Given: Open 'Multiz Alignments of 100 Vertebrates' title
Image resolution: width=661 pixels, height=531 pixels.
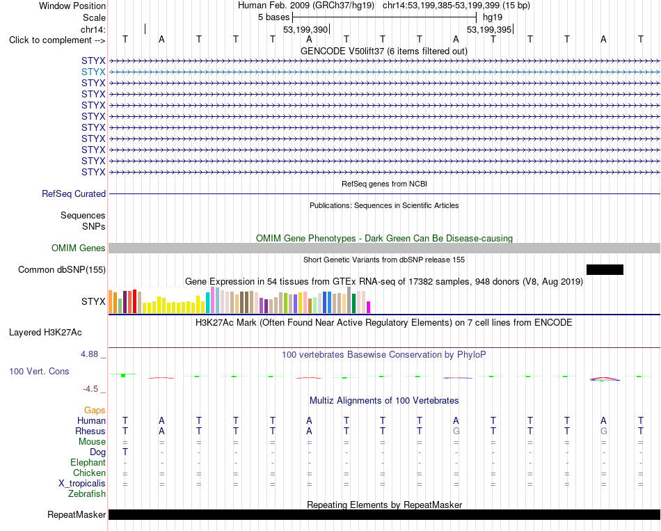Looking at the screenshot, I should (384, 401).
